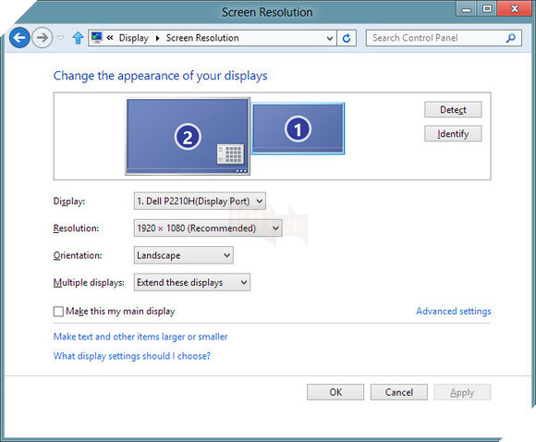Viewport: 536px width, 442px height.
Task: Click the Up one level arrow
Action: [79, 38]
